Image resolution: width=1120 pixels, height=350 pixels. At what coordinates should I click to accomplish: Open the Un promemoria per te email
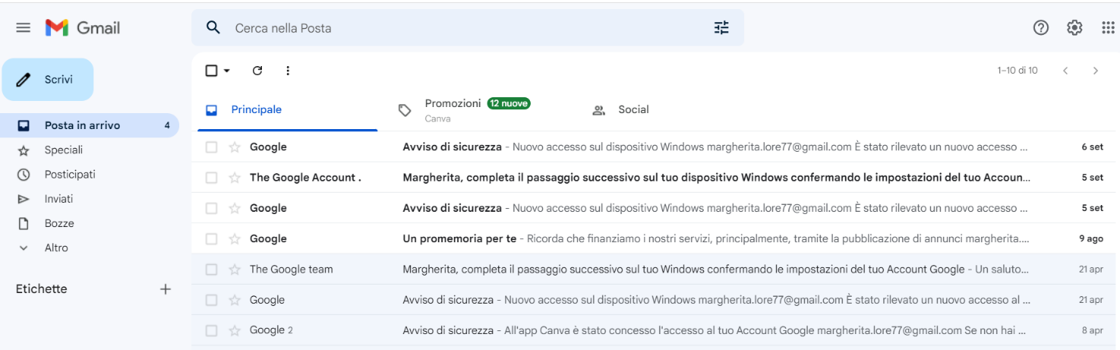pyautogui.click(x=655, y=238)
